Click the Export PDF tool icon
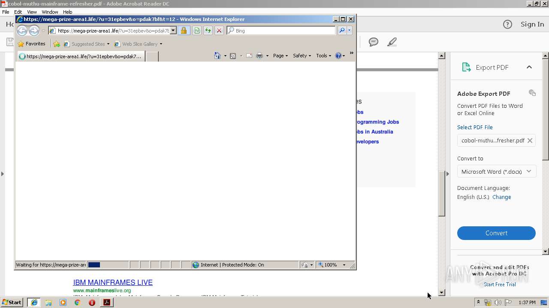This screenshot has height=308, width=549. coord(466,67)
